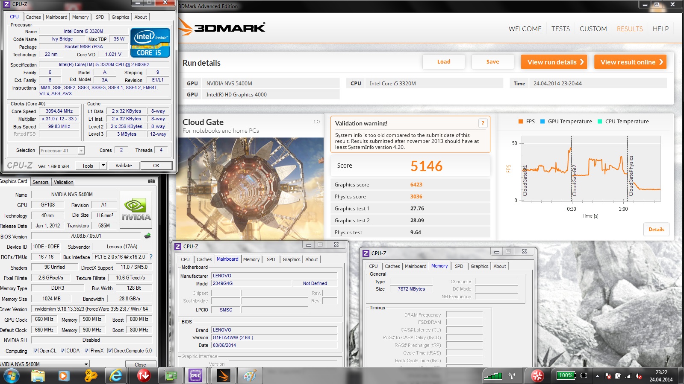Close GPU-Z with the Close button
Image resolution: width=684 pixels, height=384 pixels.
pyautogui.click(x=140, y=364)
